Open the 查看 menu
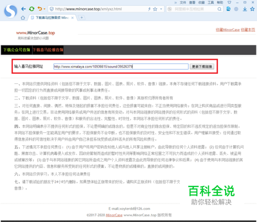This screenshot has width=257, height=222. point(192,3)
